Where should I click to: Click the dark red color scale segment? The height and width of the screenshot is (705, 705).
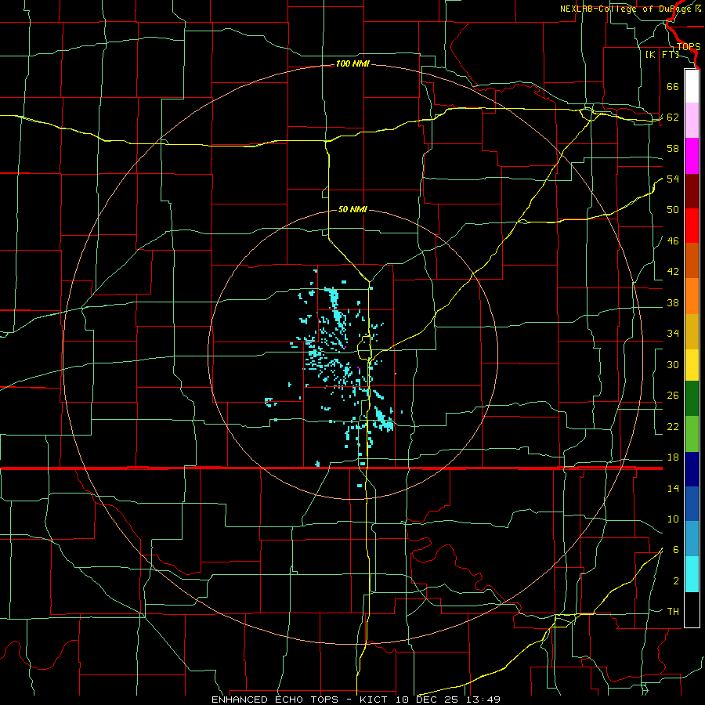(x=692, y=190)
